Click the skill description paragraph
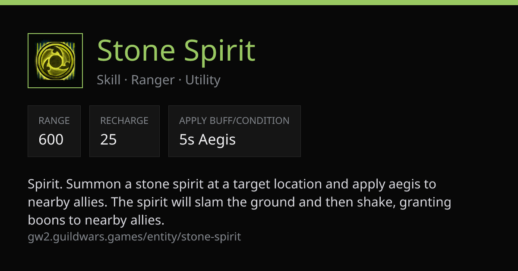This screenshot has width=518, height=271. (x=240, y=203)
